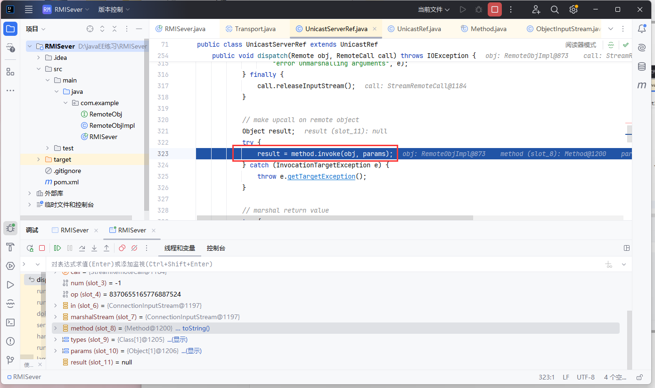Click Step Over in debug toolbar
Image resolution: width=655 pixels, height=388 pixels.
(x=82, y=248)
